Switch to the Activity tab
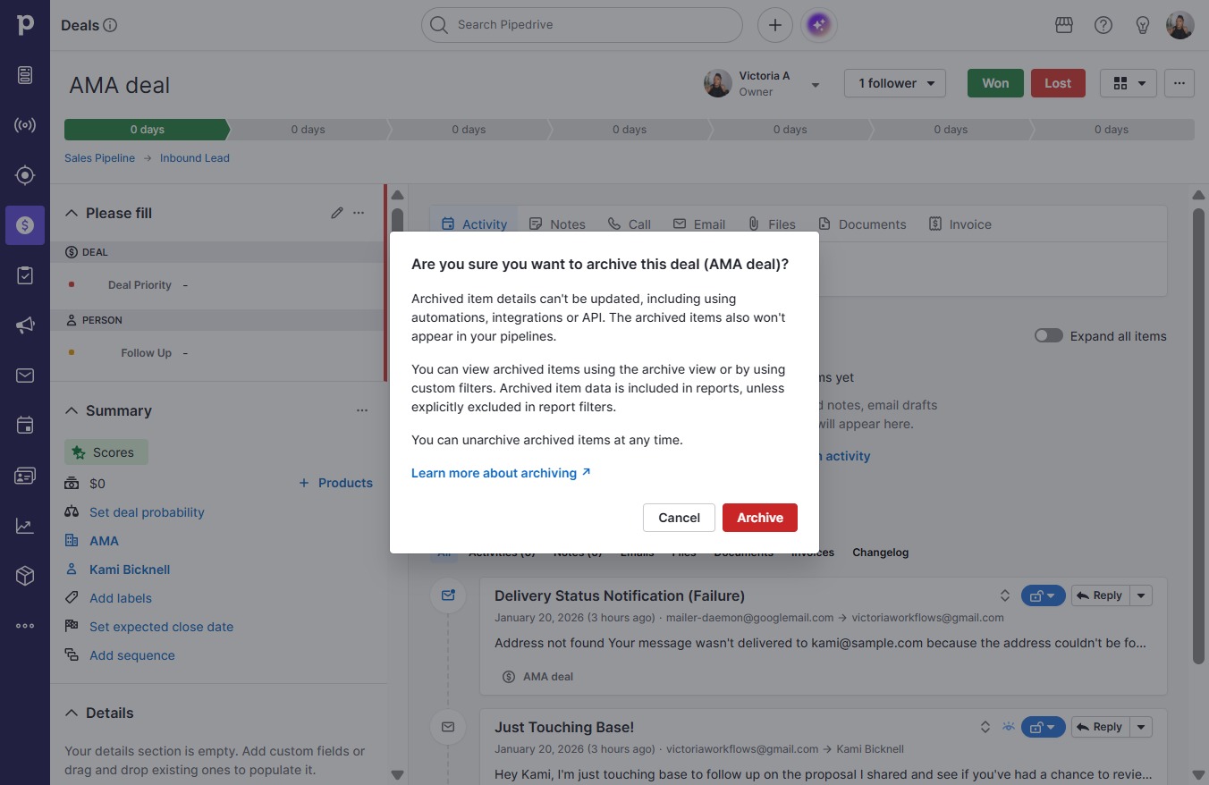Screen dimensions: 1209x785 pos(475,224)
